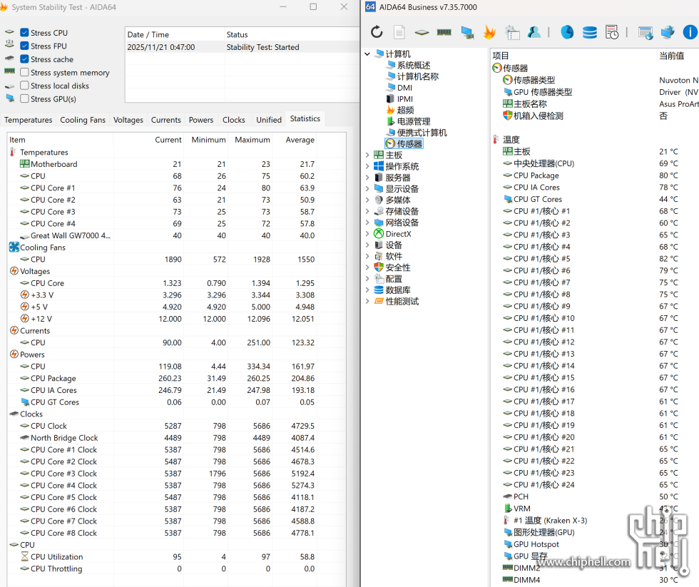Click the Refresh toolbar icon in AIDA64

[377, 32]
